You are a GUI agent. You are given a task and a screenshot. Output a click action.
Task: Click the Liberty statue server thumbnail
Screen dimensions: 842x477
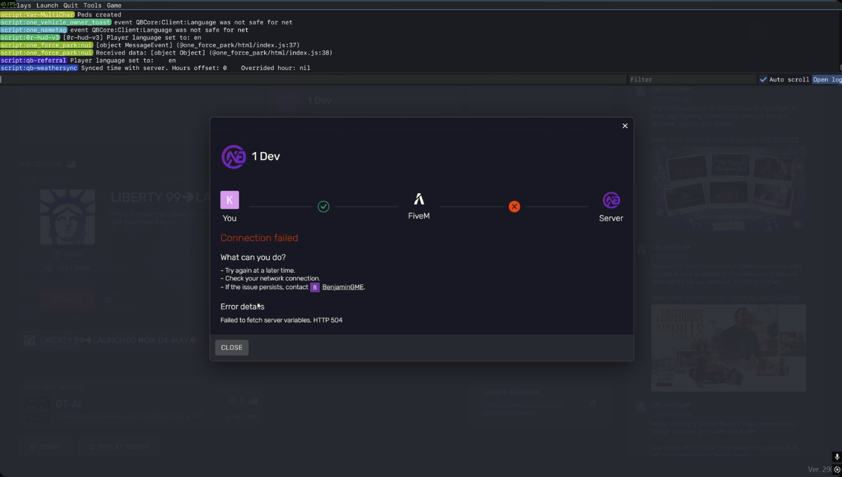coord(68,216)
